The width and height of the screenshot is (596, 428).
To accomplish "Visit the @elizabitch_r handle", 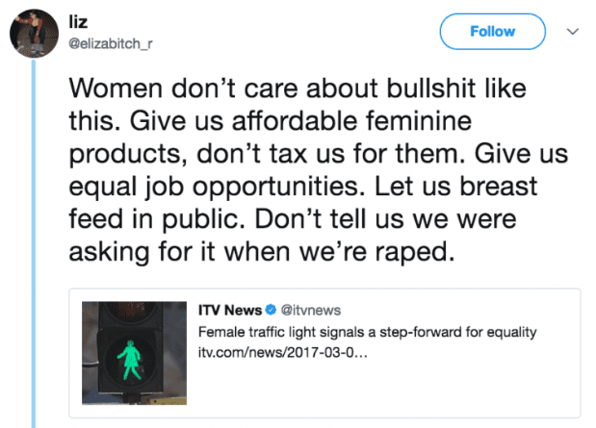I will tap(110, 44).
